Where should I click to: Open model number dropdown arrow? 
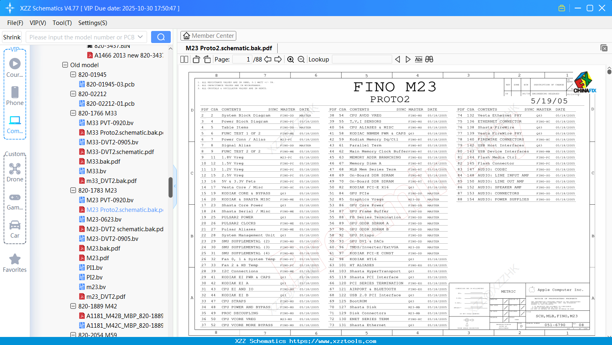[140, 37]
